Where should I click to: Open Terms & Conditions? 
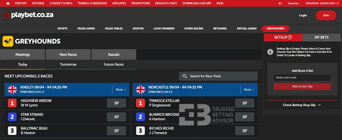coord(92,3)
